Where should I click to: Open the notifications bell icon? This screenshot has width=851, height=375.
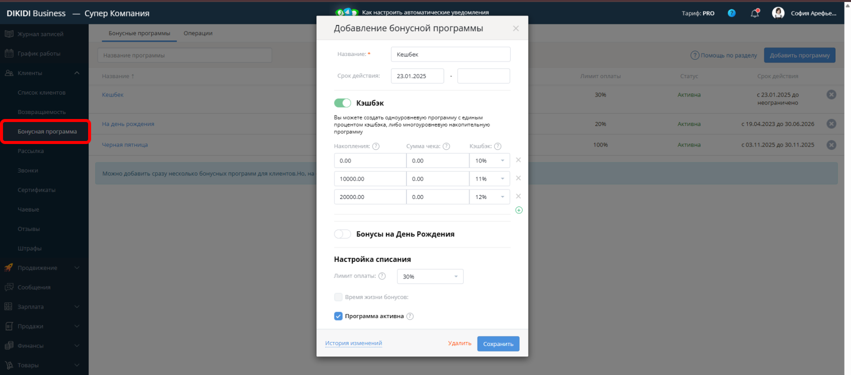pos(755,13)
